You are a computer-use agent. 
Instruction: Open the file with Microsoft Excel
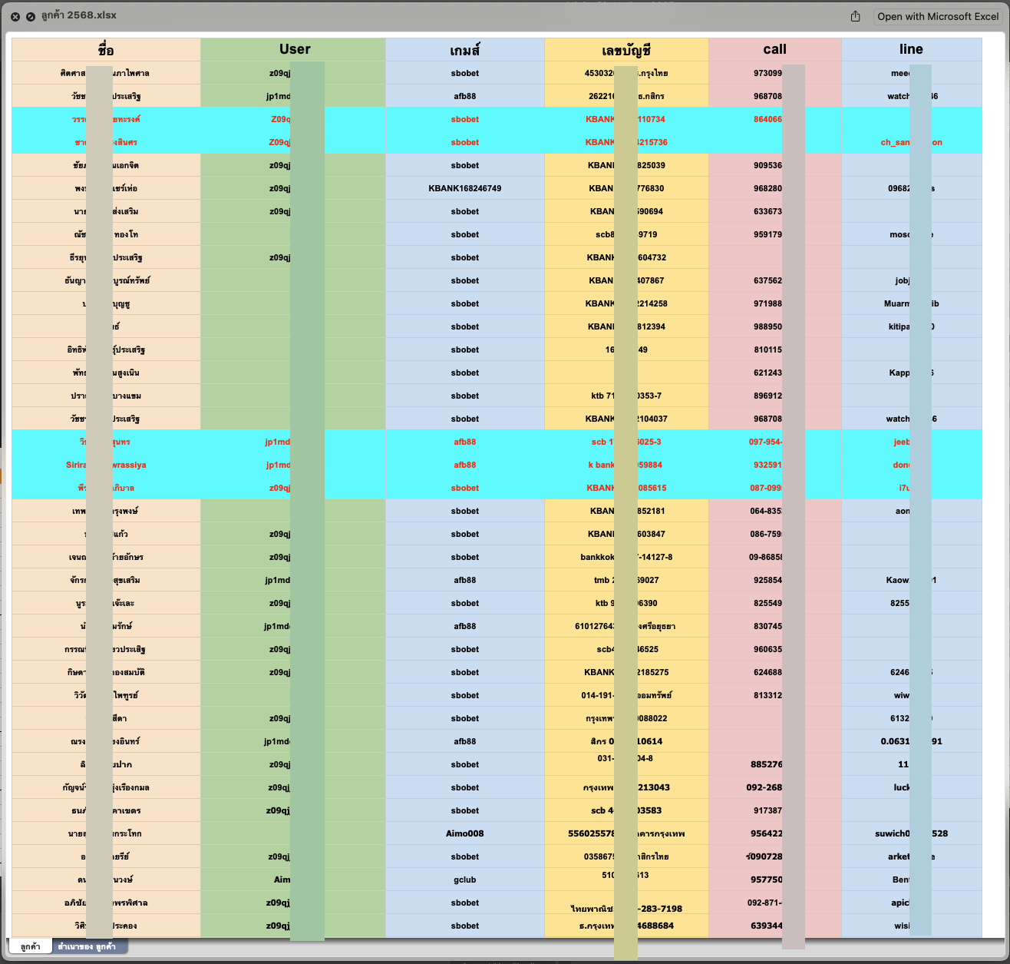pyautogui.click(x=938, y=16)
